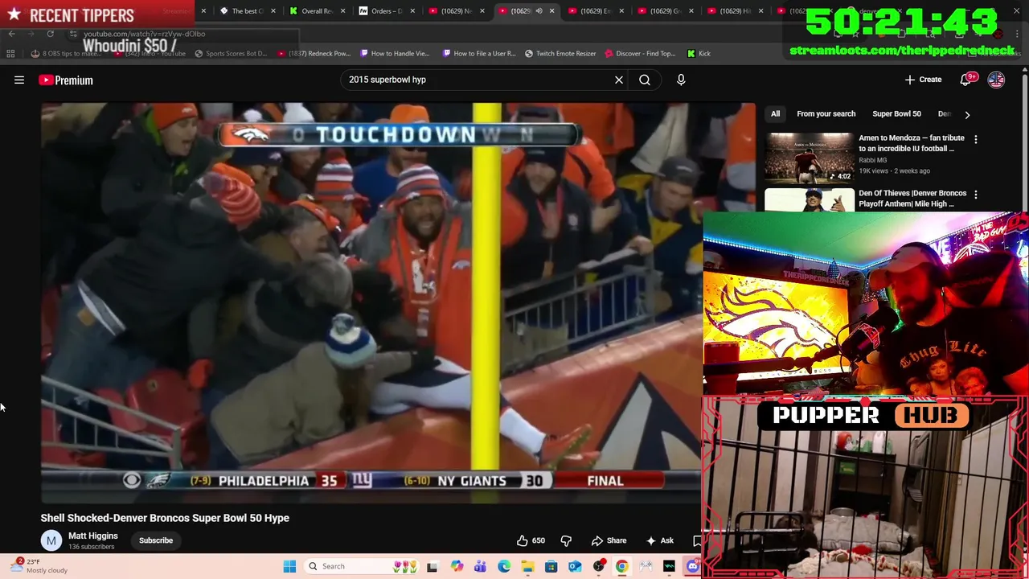This screenshot has width=1029, height=579.
Task: Launch Microsoft Copilot from the taskbar
Action: [457, 566]
